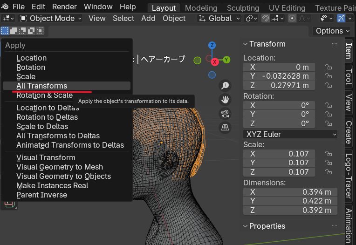Click the Scale X value slider
Screen dimensions: 356x245
point(279,154)
